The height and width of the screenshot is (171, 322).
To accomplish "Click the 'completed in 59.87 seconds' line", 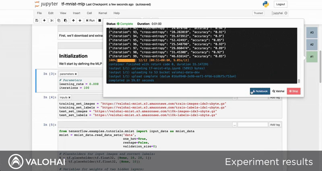I will click(x=131, y=80).
